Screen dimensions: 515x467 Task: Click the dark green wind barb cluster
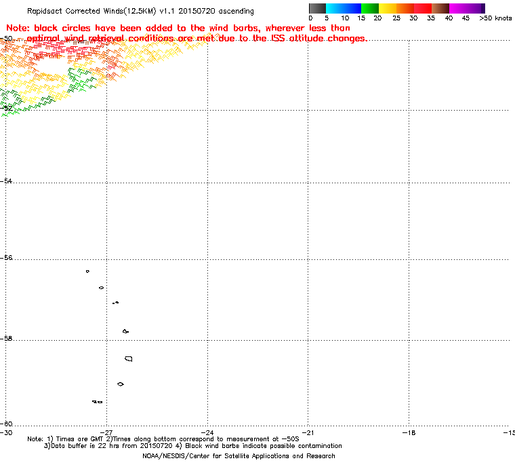(81, 80)
